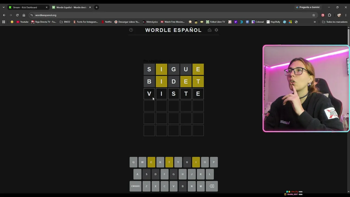Click the backspace delete key on keyboard
The width and height of the screenshot is (350, 197).
click(212, 186)
